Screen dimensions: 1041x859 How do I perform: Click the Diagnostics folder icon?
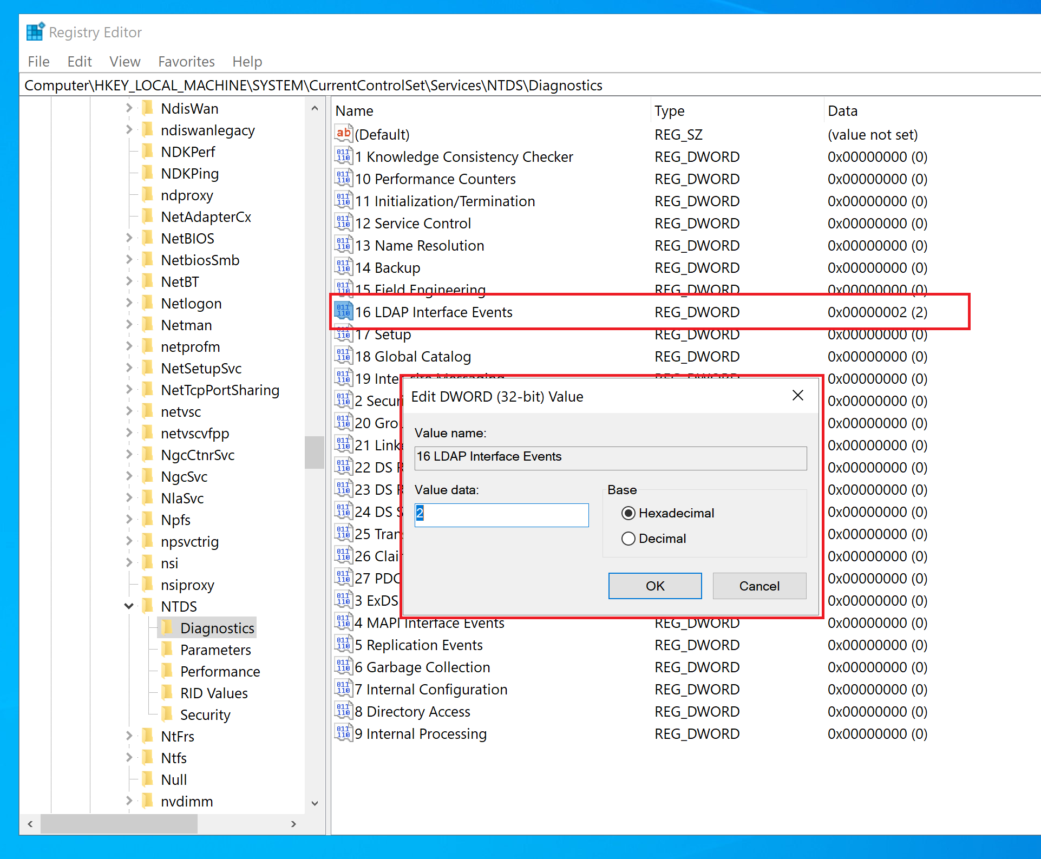pos(167,627)
